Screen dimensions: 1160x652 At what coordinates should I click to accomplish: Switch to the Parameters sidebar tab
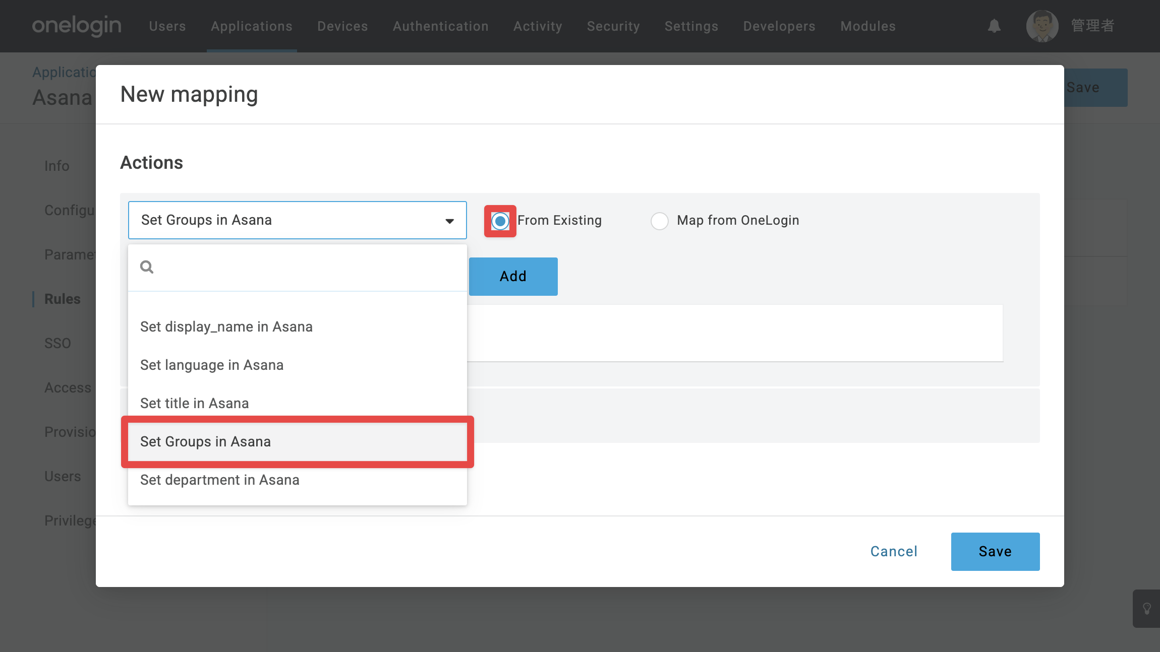(x=70, y=254)
